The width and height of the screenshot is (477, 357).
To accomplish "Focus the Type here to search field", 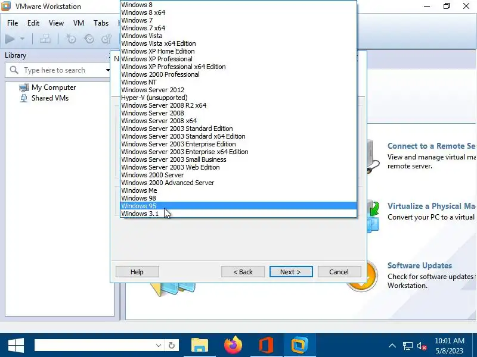I will coord(58,70).
